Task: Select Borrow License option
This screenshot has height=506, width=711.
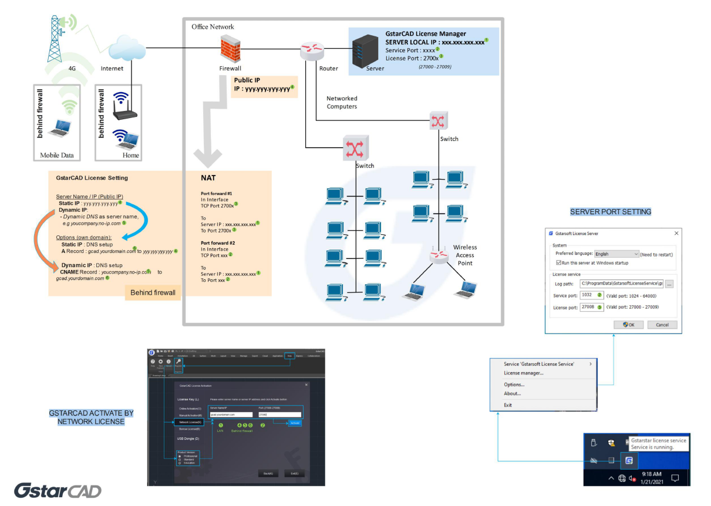Action: coord(189,429)
